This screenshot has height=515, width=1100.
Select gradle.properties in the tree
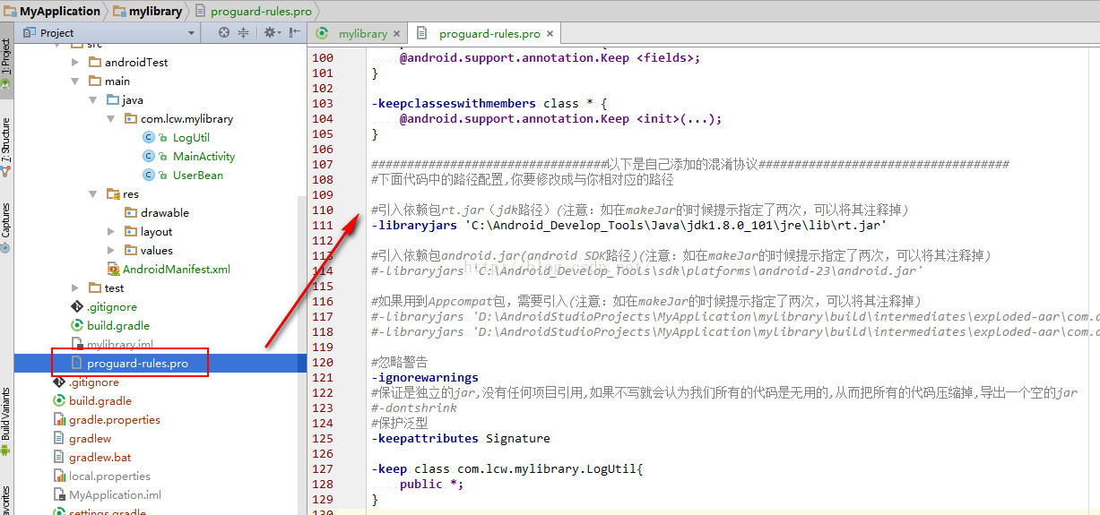tap(115, 419)
